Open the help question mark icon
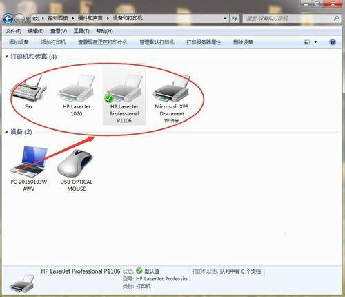This screenshot has width=345, height=297. pyautogui.click(x=333, y=42)
